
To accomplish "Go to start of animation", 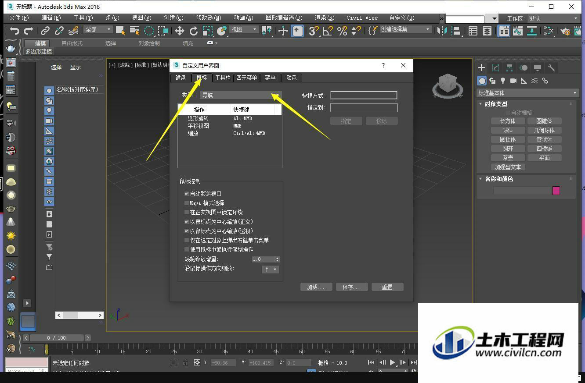I will point(371,362).
